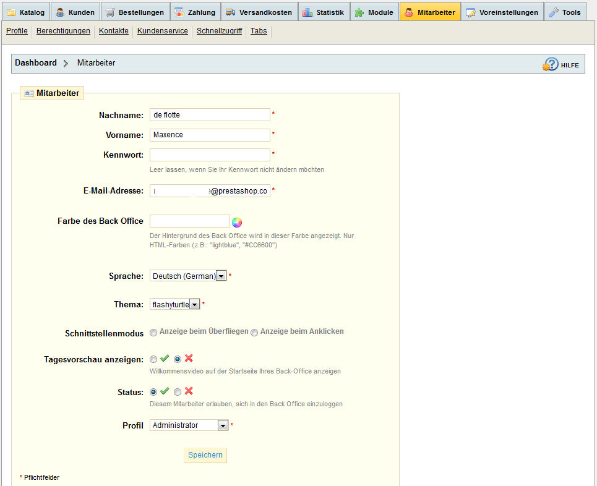Open the Zahlung tab
Screen dimensions: 597x486
point(195,12)
